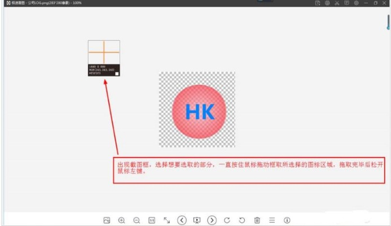The height and width of the screenshot is (226, 391).
Task: Click the save icon in title bar
Action: pos(318,3)
